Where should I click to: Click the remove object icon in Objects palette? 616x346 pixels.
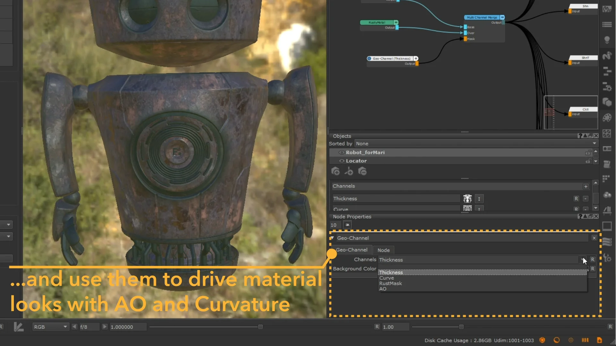pyautogui.click(x=362, y=172)
